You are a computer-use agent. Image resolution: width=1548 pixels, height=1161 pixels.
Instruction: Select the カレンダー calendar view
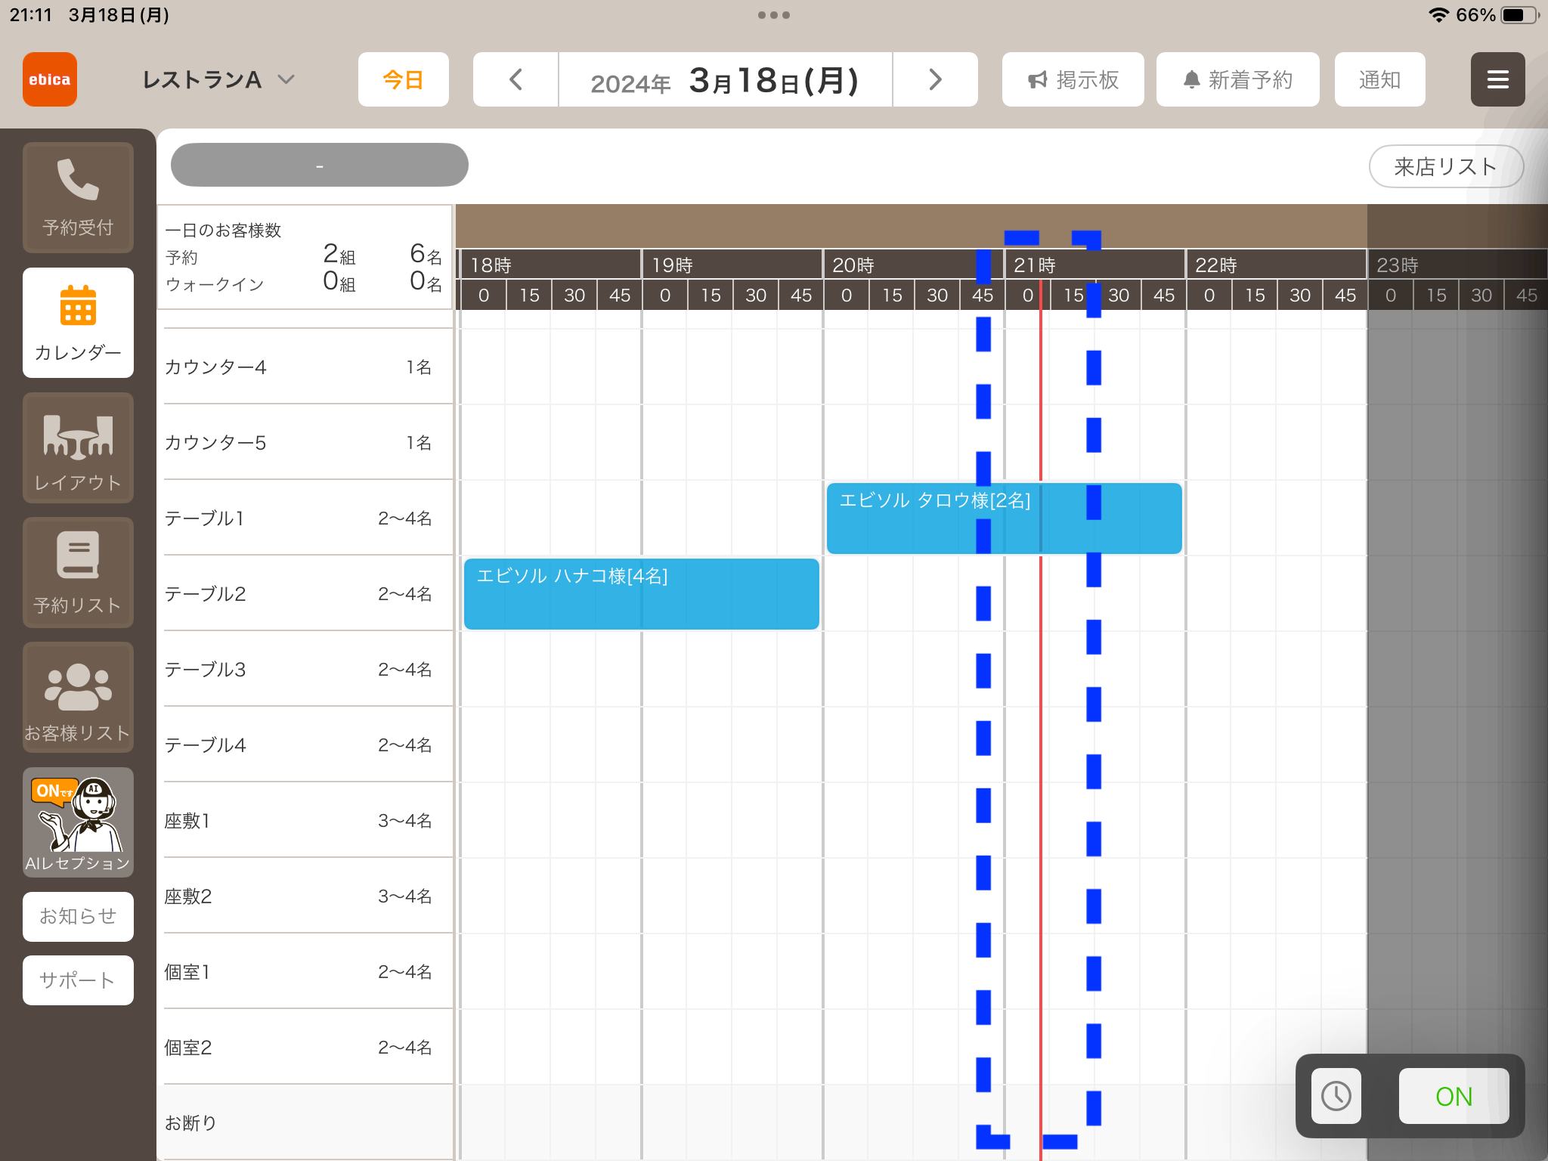pyautogui.click(x=78, y=323)
